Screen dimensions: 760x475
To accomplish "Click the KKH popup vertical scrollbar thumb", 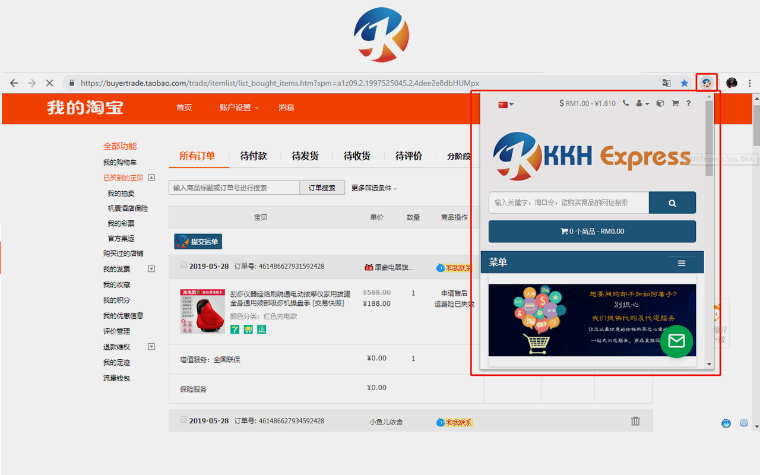I will (x=709, y=138).
